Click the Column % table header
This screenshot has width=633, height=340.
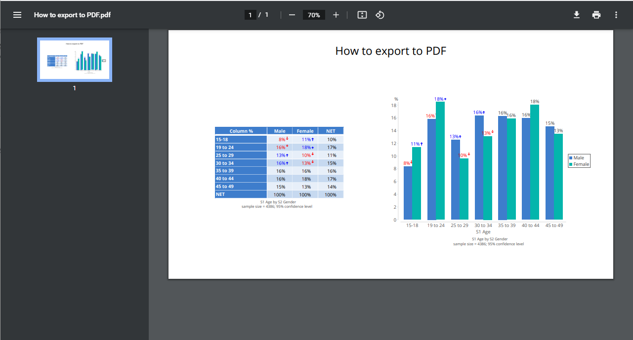pyautogui.click(x=241, y=131)
